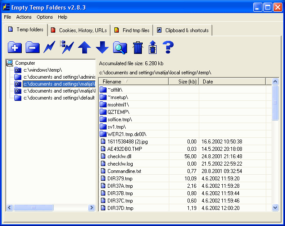This screenshot has width=285, height=226.
Task: Select c:\windows\temp\ in the tree
Action: click(x=43, y=70)
